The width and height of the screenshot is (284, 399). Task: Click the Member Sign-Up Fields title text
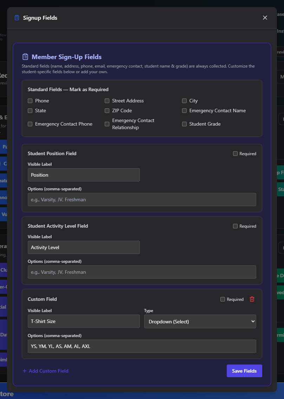(x=67, y=57)
